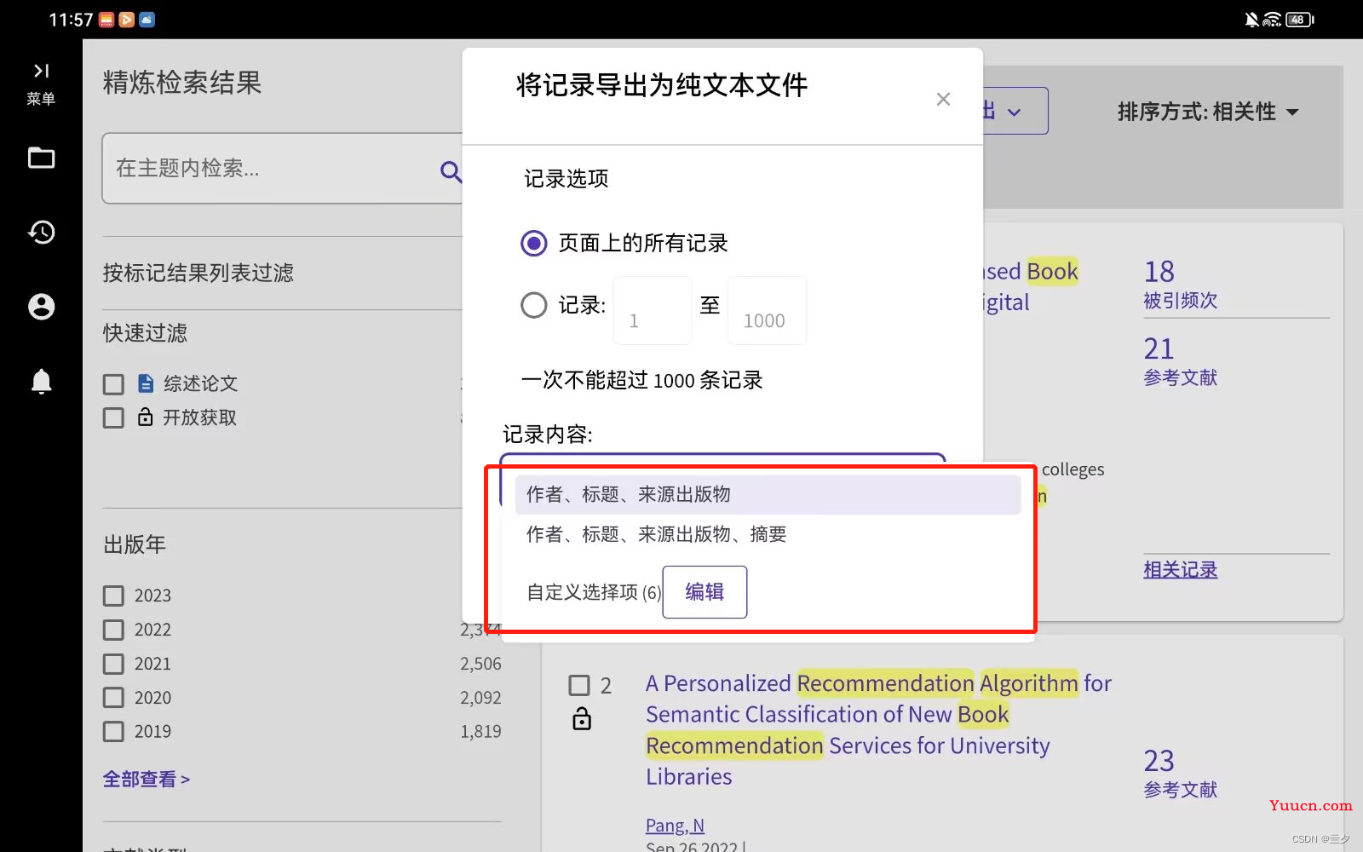Check the 综述论文 filter checkbox
Screen dimensions: 1363x852
click(113, 384)
